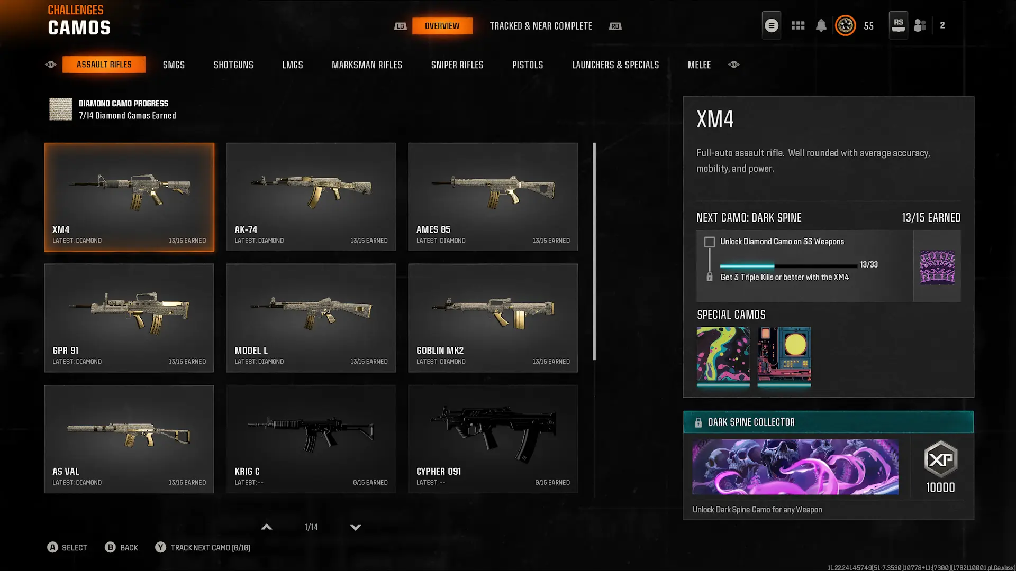Click the player rank emblem icon
1016x571 pixels.
[x=845, y=25]
